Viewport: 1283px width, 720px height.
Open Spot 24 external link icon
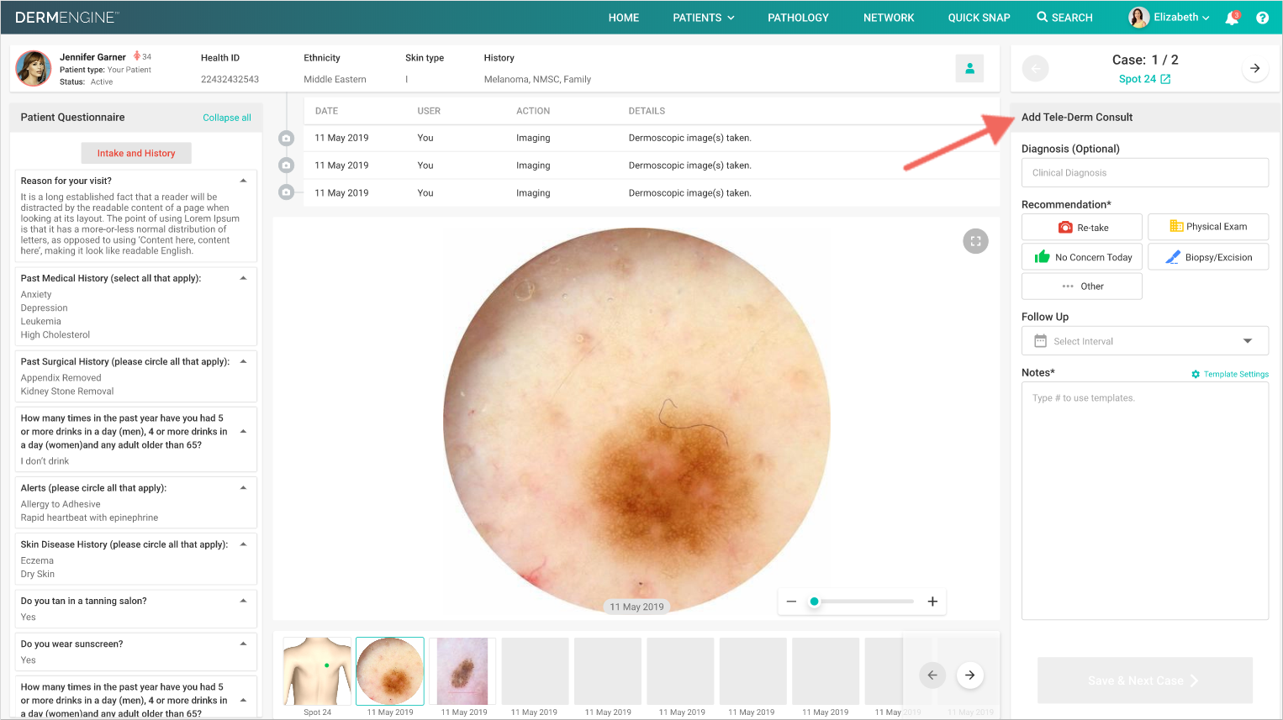pyautogui.click(x=1165, y=79)
